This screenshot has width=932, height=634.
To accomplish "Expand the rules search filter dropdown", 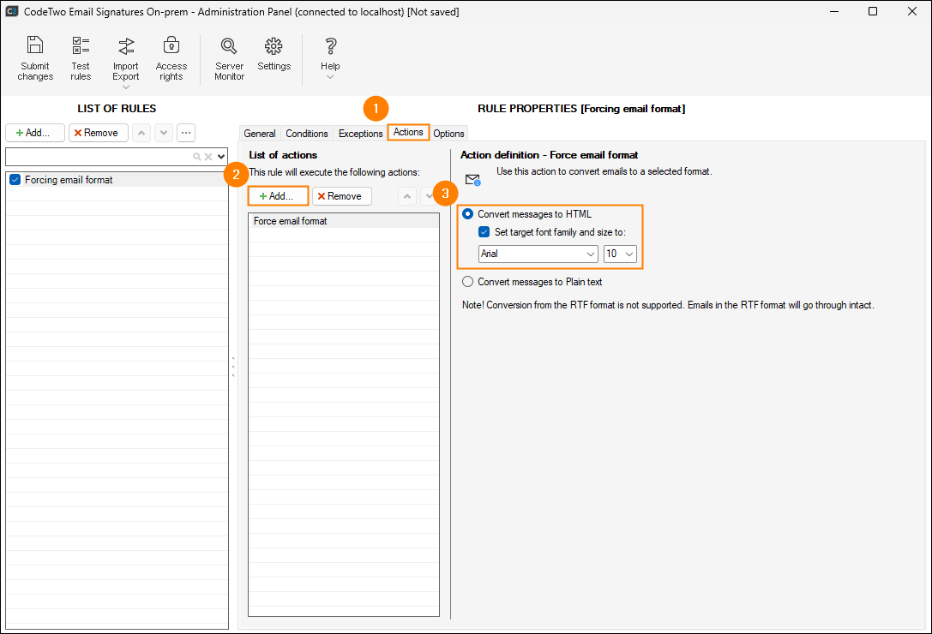I will click(221, 157).
